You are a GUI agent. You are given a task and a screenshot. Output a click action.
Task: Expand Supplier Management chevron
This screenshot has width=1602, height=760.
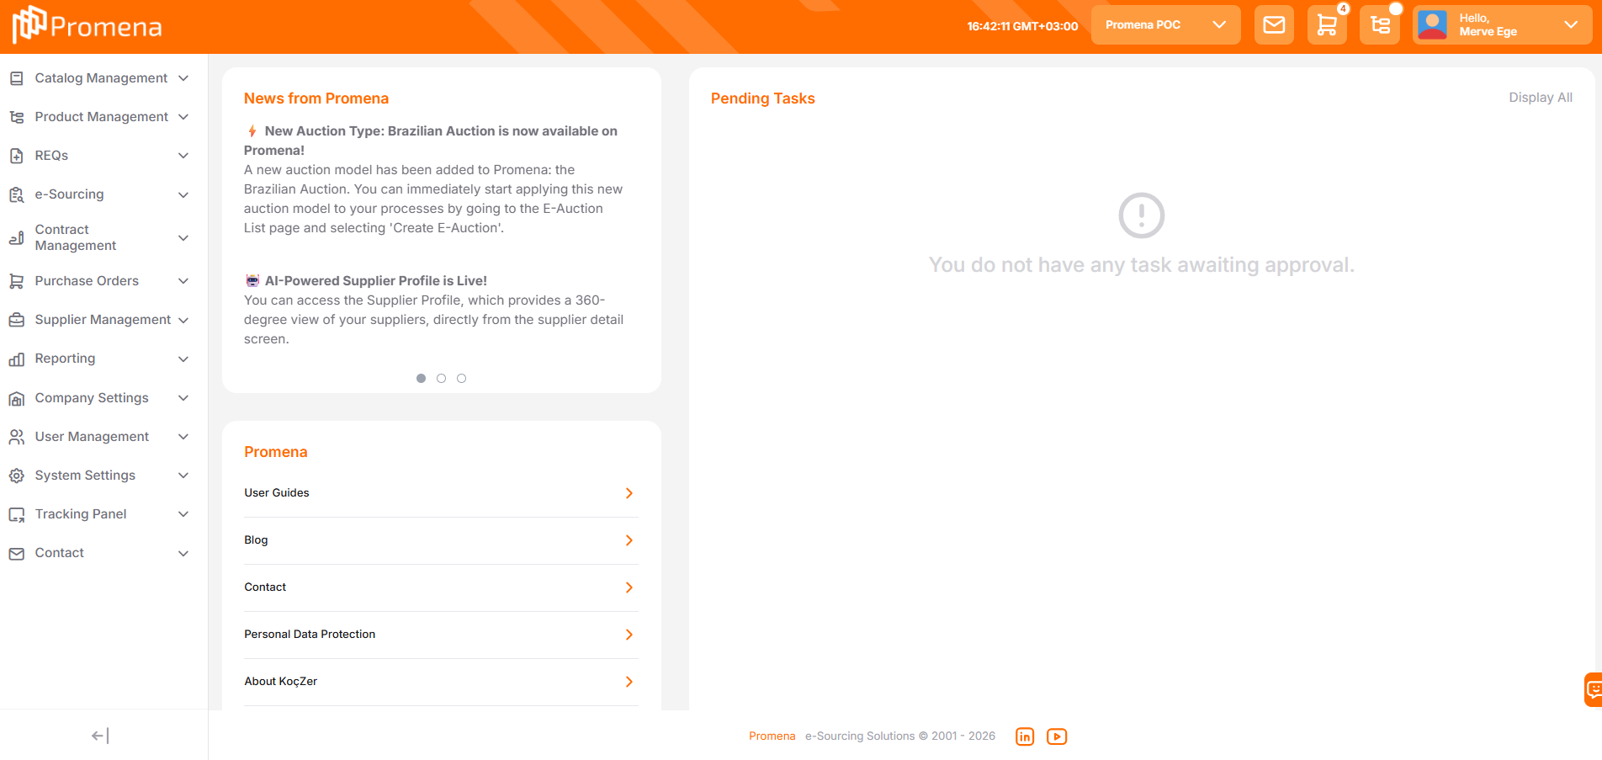click(x=183, y=320)
